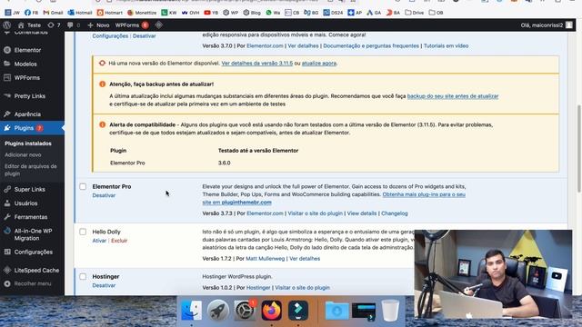Open Hostinger author link
The height and width of the screenshot is (327, 582).
click(x=258, y=288)
